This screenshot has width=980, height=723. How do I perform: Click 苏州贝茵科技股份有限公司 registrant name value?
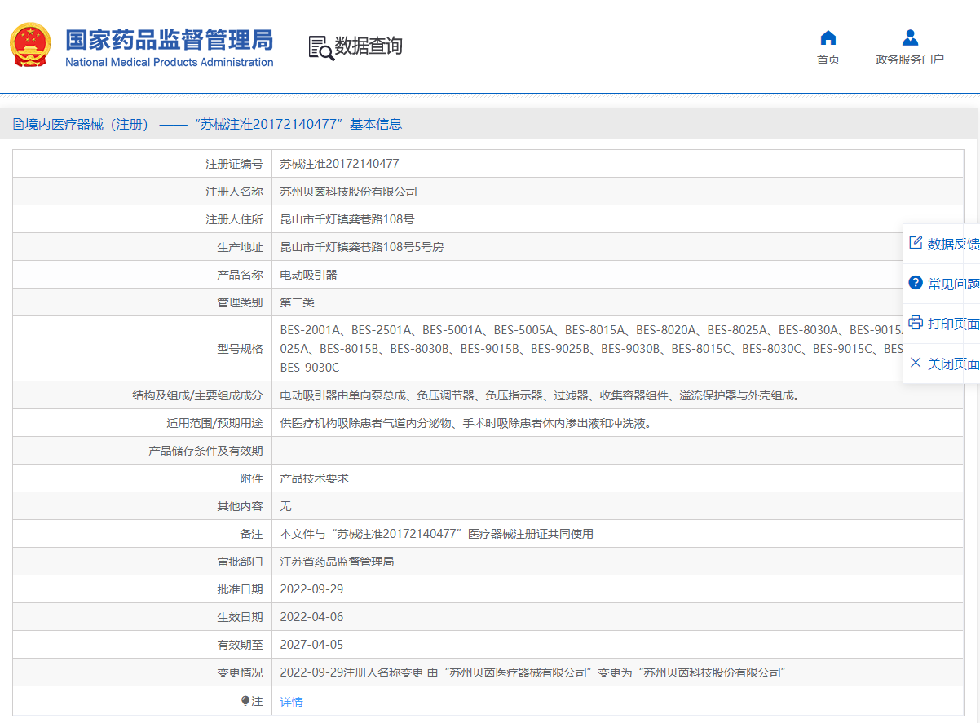[348, 192]
